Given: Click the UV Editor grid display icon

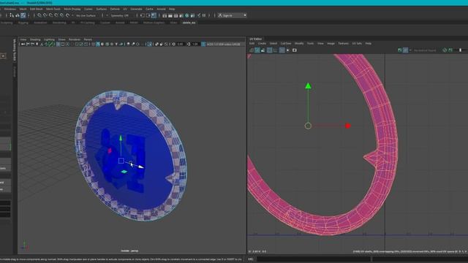Looking at the screenshot, I should tap(282, 50).
